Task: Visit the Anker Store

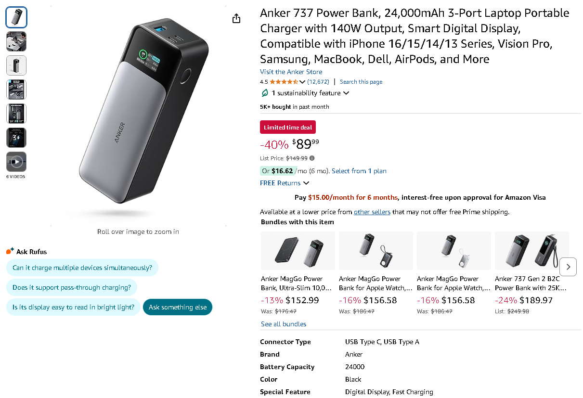Action: 291,71
